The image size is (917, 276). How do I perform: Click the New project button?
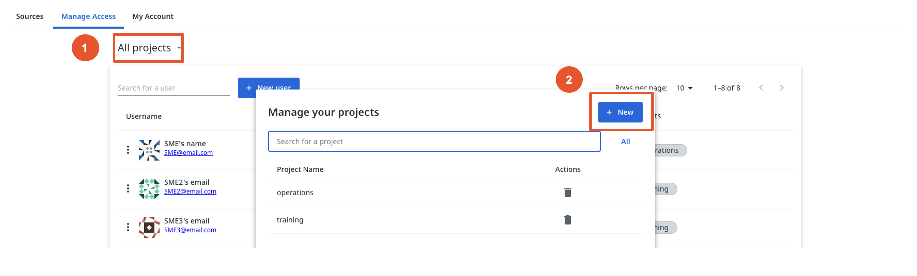(x=620, y=112)
